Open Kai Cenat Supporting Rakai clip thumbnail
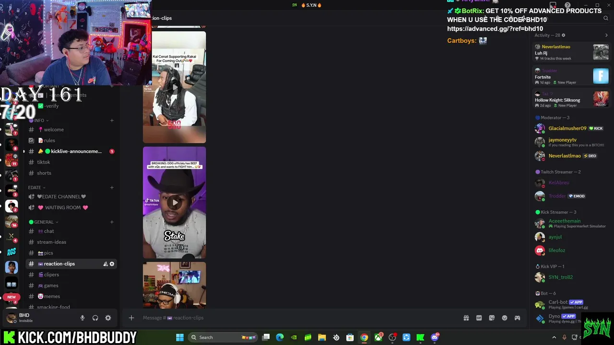 [174, 87]
